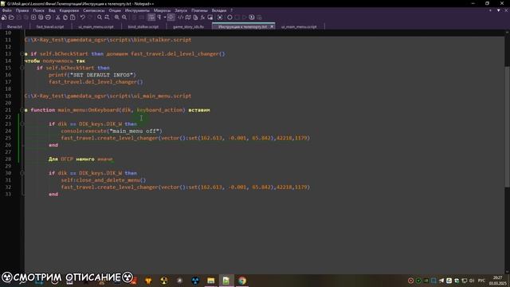Open Google Chrome from the taskbar
Viewport: 510px width, 287px height.
pos(242,281)
